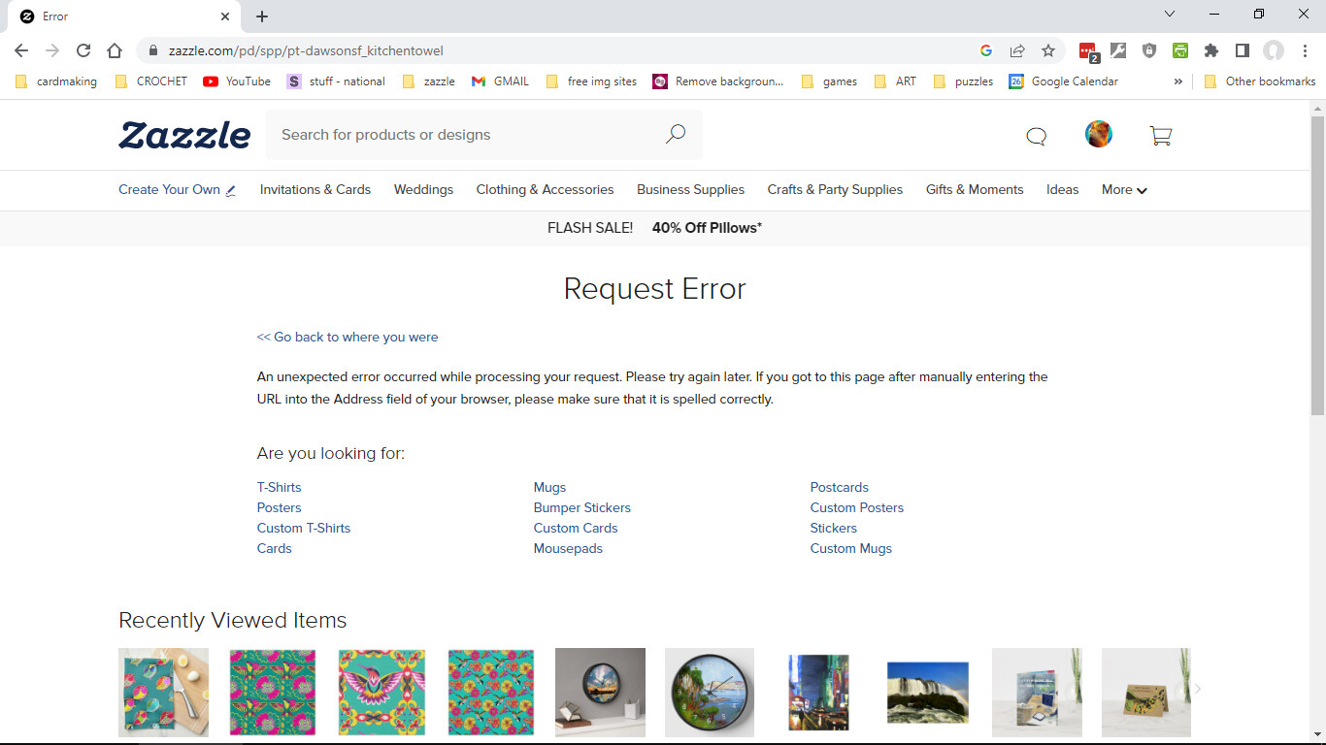Click the green printer extension icon
Viewport: 1326px width, 745px height.
click(1180, 50)
